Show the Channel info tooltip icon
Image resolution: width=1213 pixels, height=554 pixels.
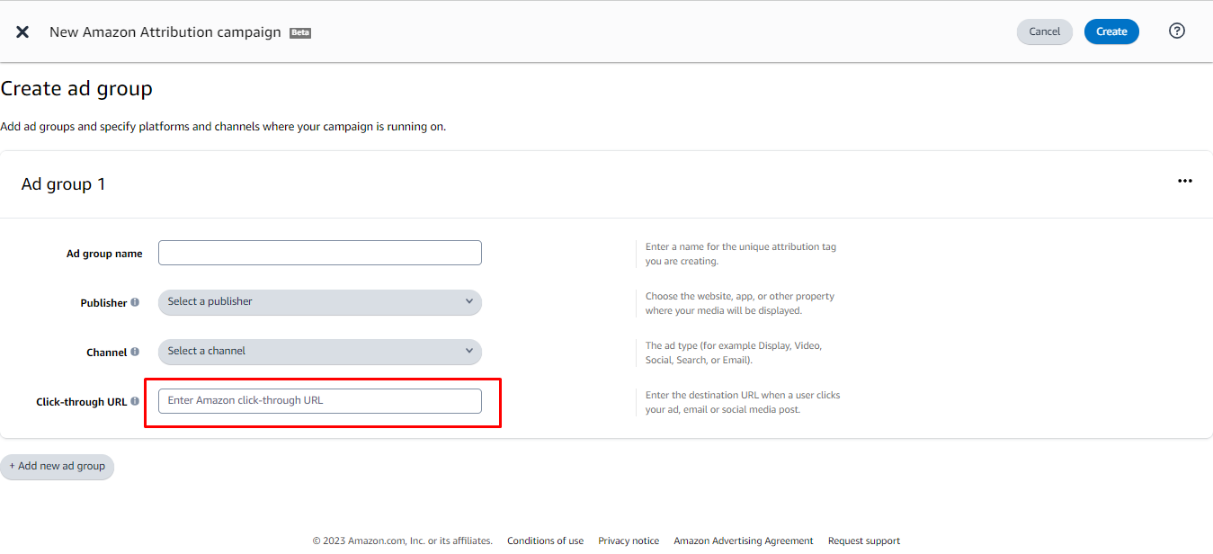pos(135,352)
